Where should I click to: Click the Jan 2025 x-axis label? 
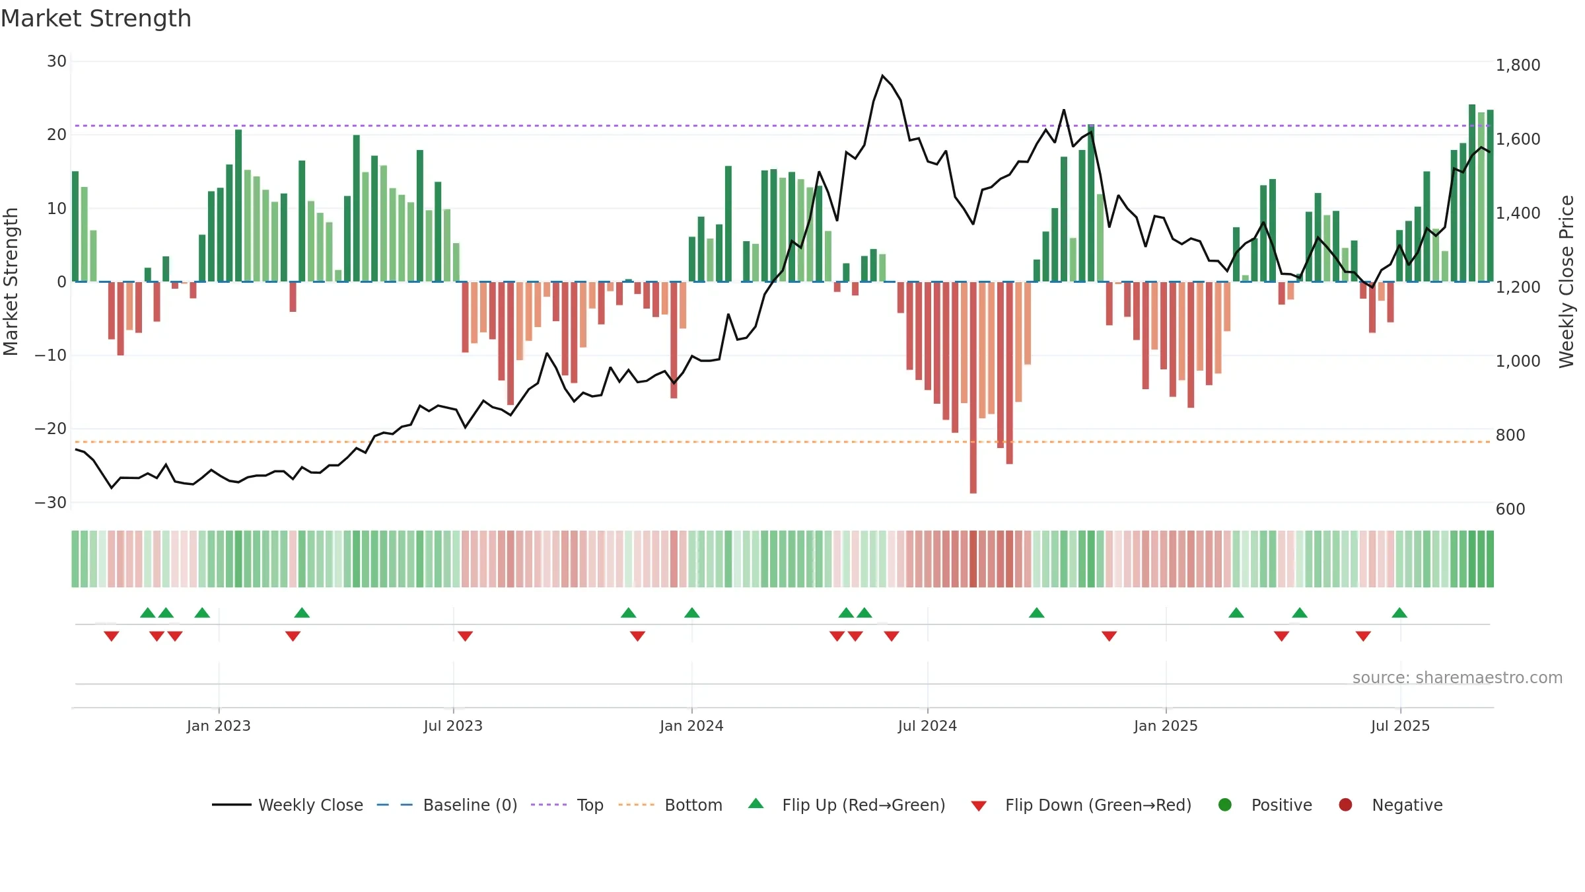(1166, 725)
